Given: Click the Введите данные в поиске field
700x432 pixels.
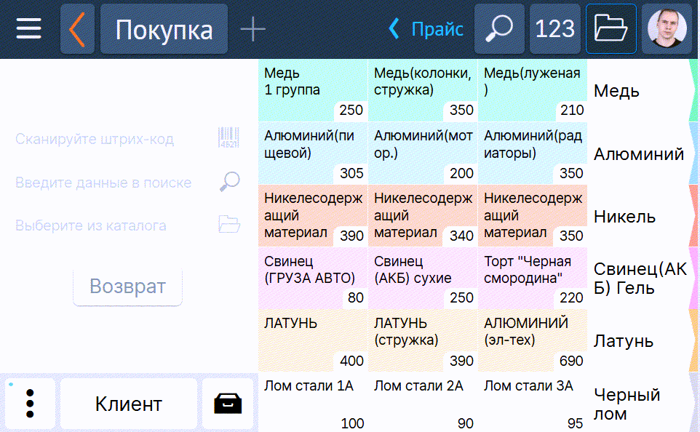Looking at the screenshot, I should 104,183.
